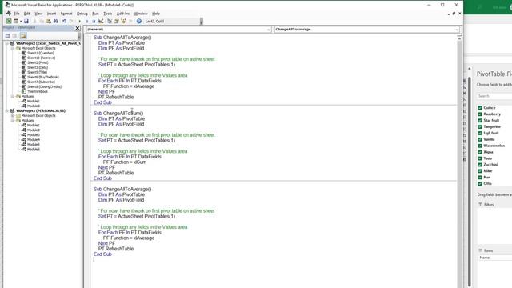
Task: Toggle Design Mode icon in the toolbar
Action: point(101,22)
